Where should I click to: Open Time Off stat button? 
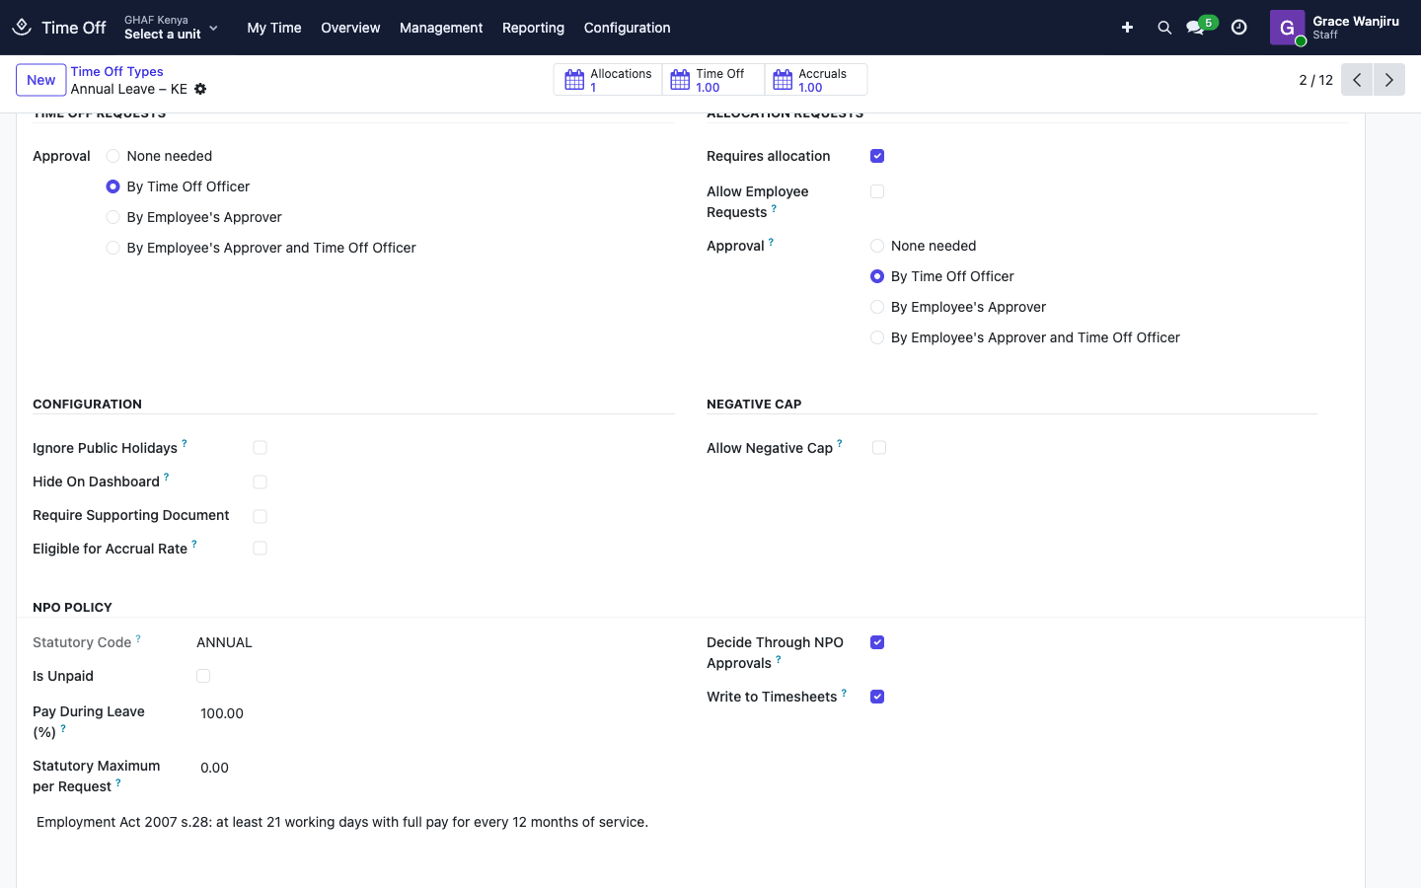(713, 80)
